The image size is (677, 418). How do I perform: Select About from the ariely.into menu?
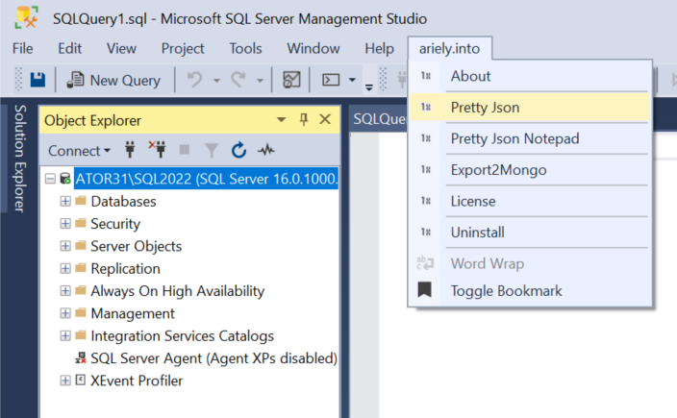click(530, 76)
